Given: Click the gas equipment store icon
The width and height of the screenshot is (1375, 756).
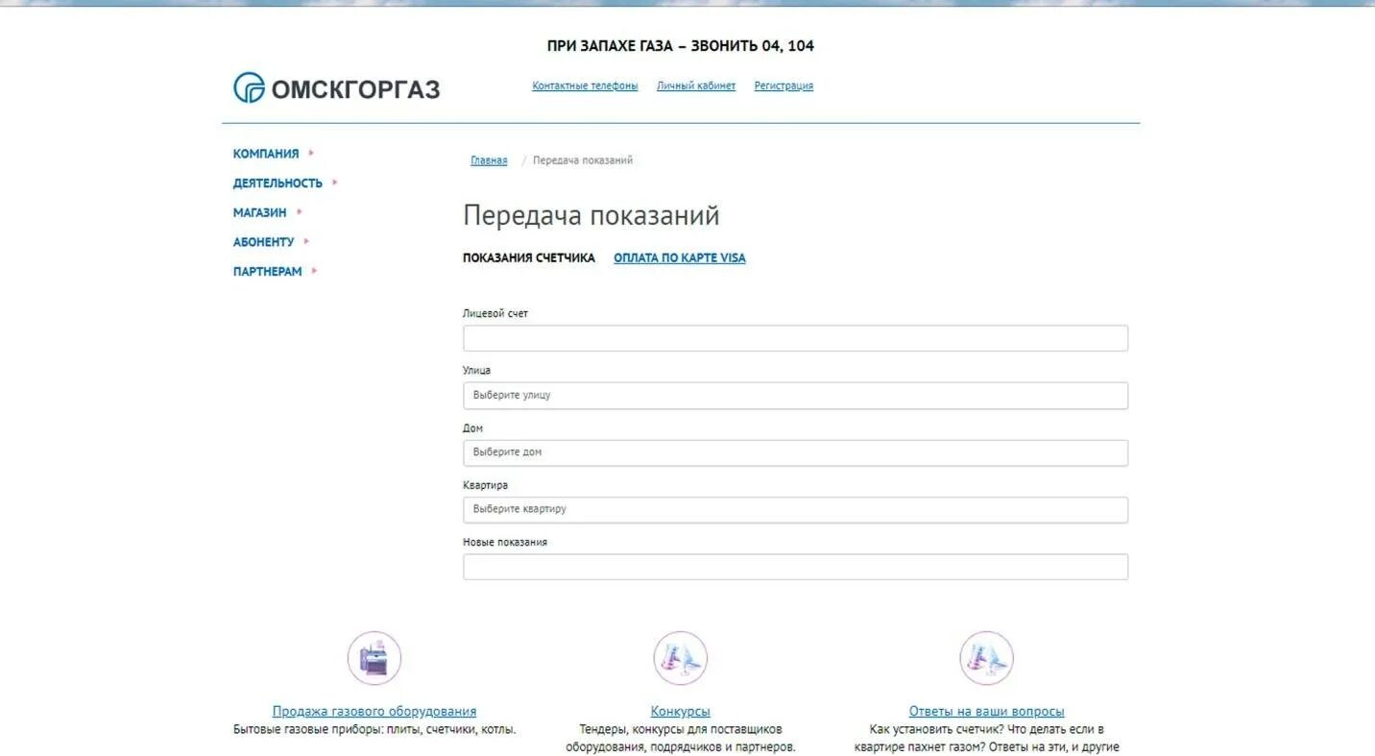Looking at the screenshot, I should coord(374,657).
